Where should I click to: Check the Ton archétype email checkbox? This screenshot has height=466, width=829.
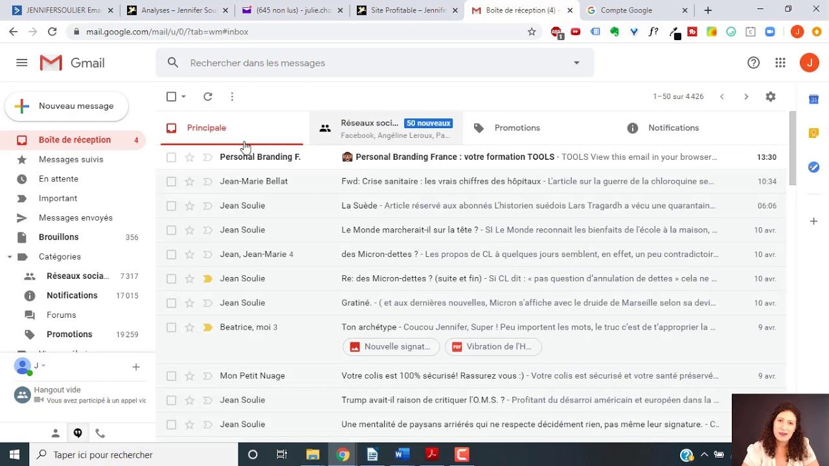171,327
